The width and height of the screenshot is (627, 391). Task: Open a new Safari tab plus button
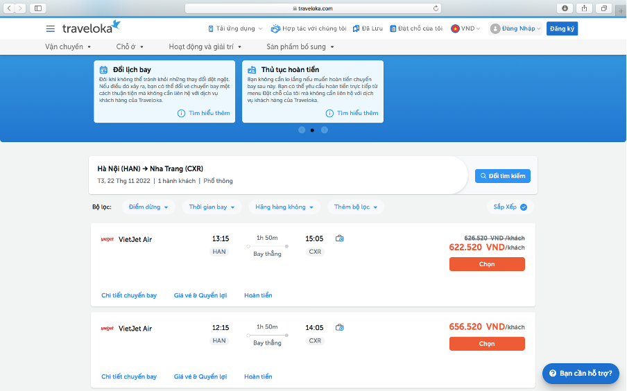pos(621,10)
